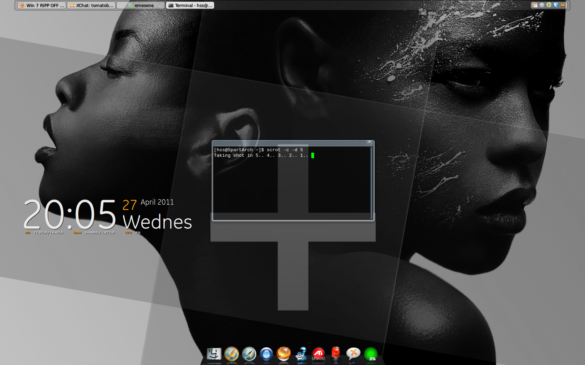Click the green CPU 3% monitor dock icon

[371, 354]
